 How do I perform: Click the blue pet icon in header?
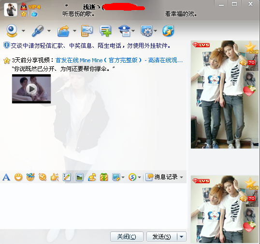34,14
